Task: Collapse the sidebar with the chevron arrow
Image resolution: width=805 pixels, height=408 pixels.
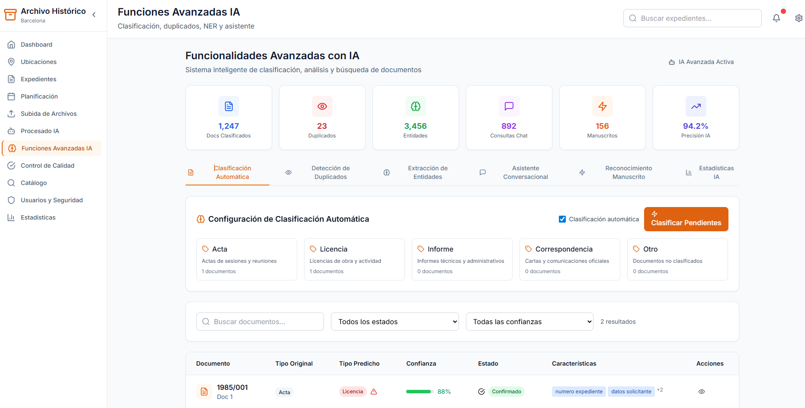Action: [x=94, y=15]
